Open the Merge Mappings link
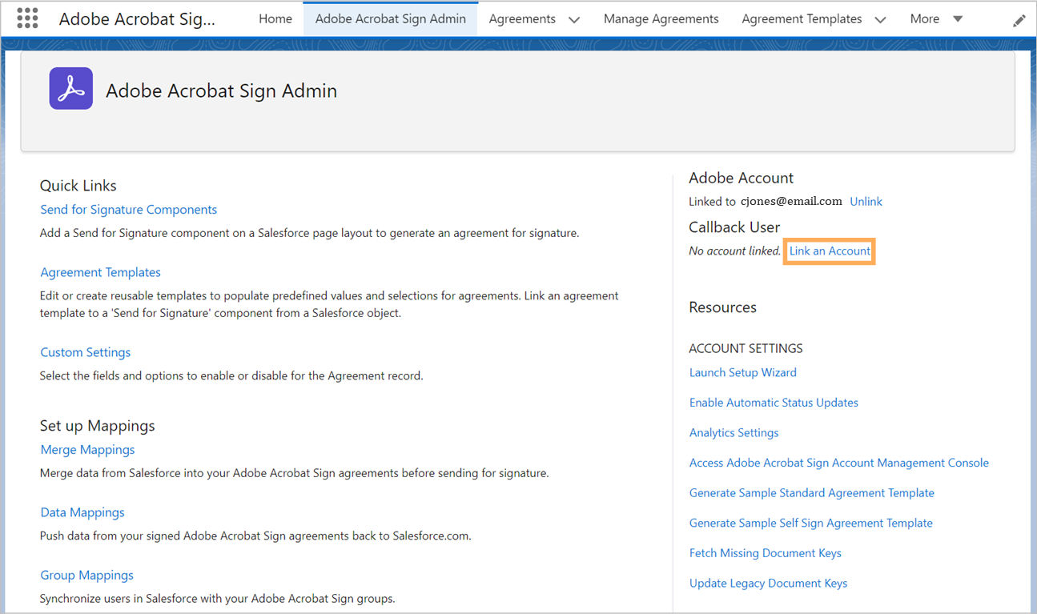1037x614 pixels. [x=88, y=450]
